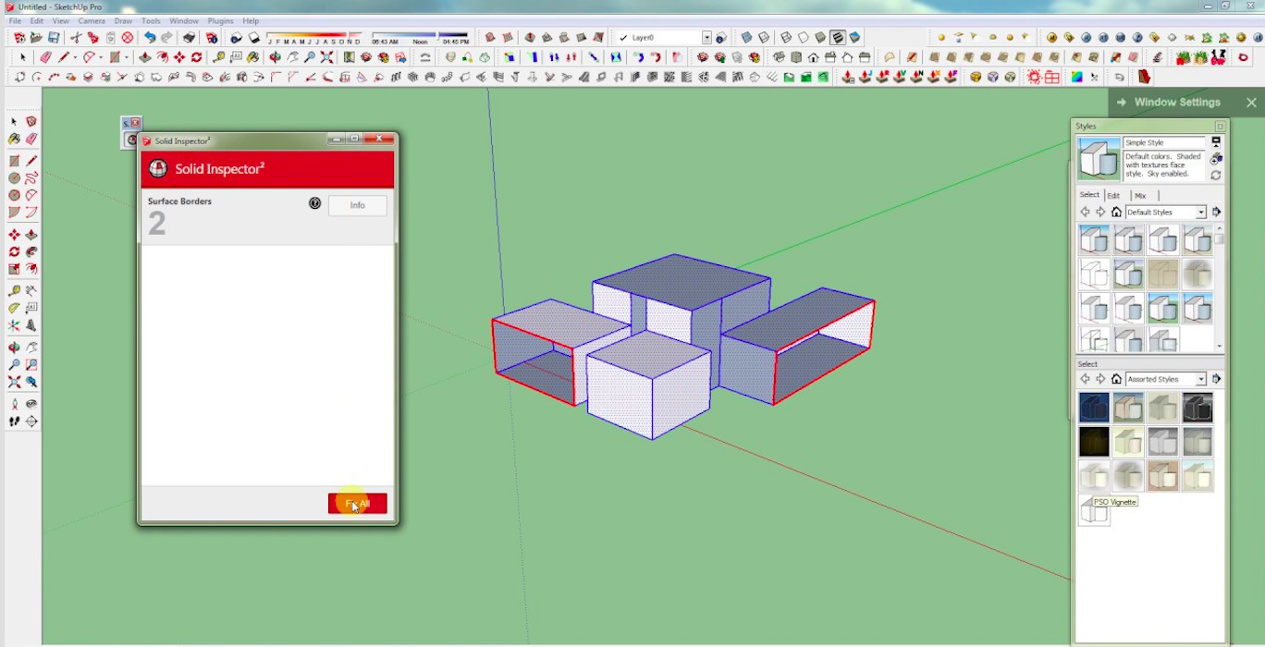The image size is (1265, 647).
Task: Select the Move tool in left toolbar
Action: [x=14, y=235]
